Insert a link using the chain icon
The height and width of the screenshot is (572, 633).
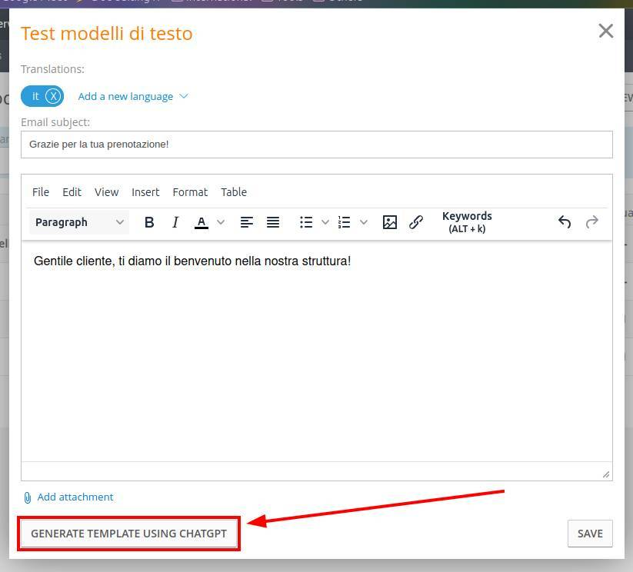(416, 222)
